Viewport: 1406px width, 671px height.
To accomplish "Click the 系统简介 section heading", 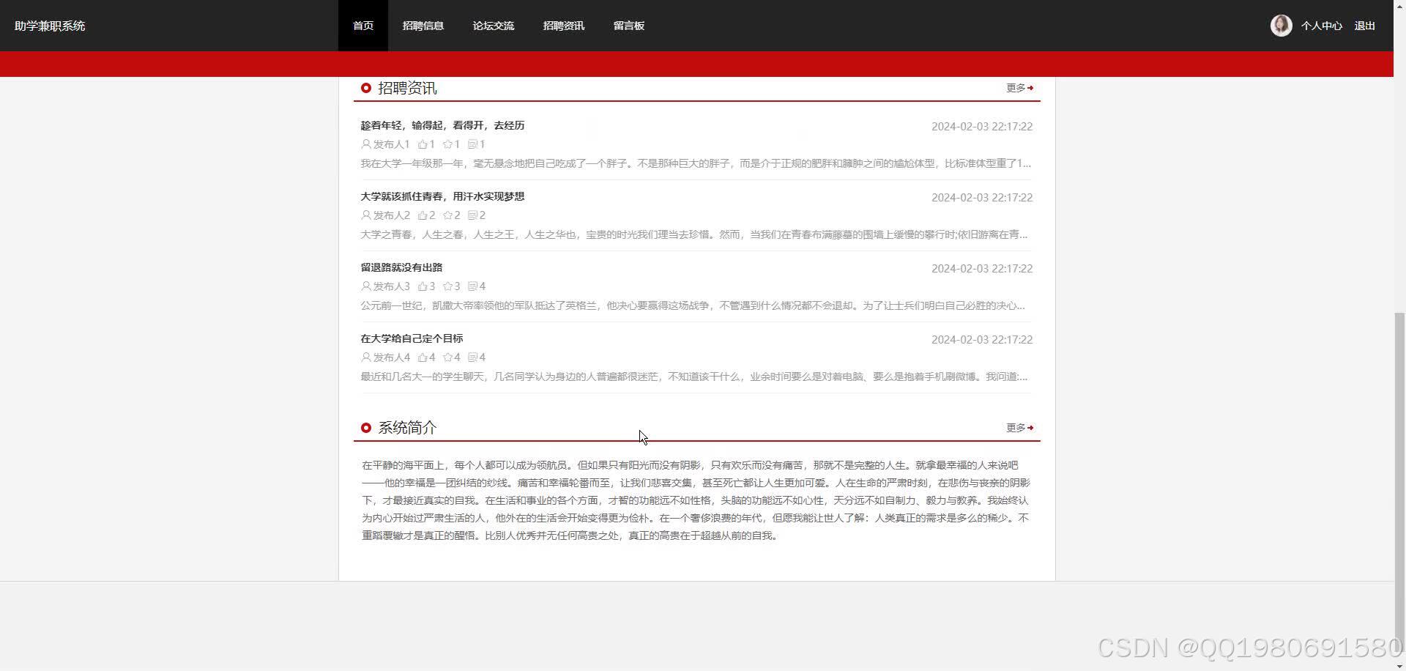I will coord(407,428).
